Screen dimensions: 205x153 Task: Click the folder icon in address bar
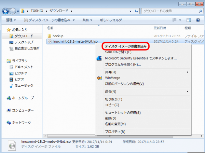(23, 11)
